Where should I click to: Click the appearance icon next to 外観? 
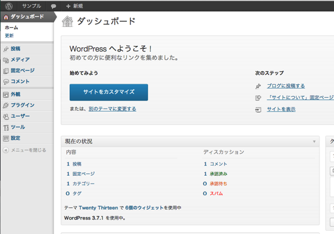point(6,95)
